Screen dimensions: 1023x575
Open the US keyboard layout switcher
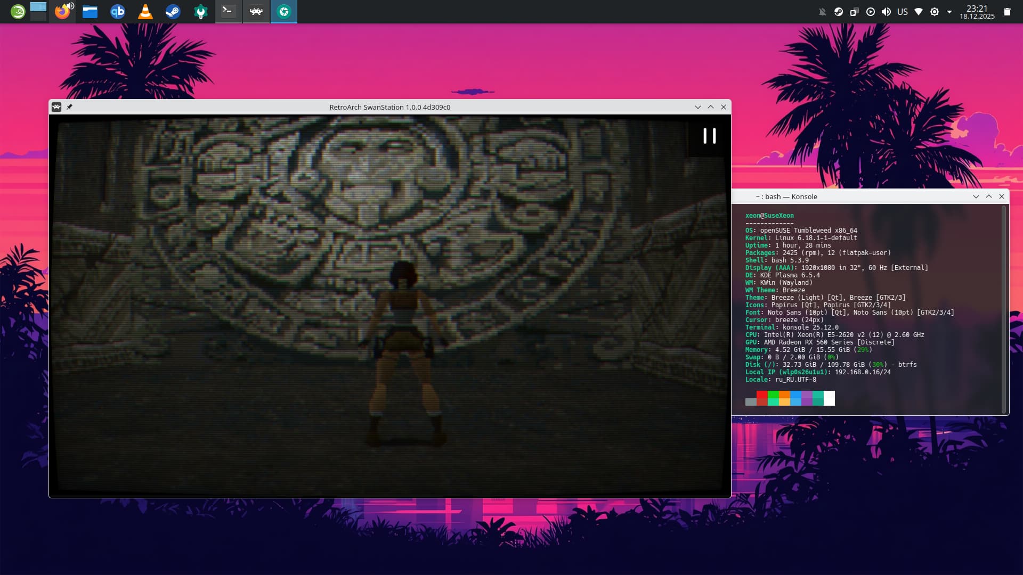point(903,12)
